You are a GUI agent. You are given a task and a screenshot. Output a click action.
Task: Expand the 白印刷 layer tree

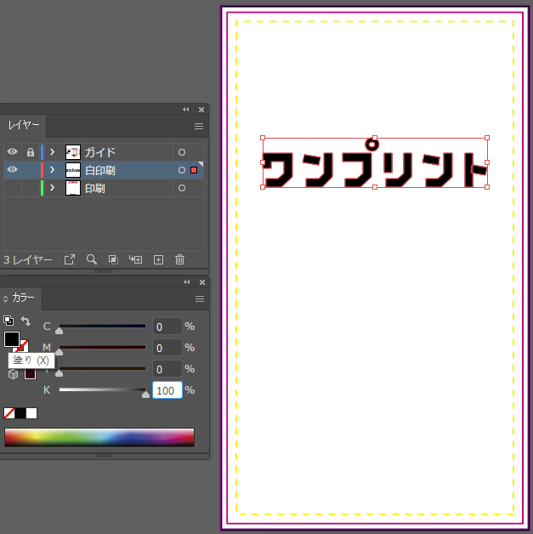tap(52, 170)
